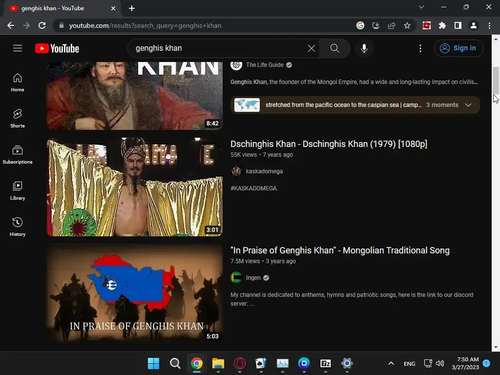Open Dschinghis Khan (1979) [1080p] video title
Screen dimensions: 500x375
click(329, 144)
